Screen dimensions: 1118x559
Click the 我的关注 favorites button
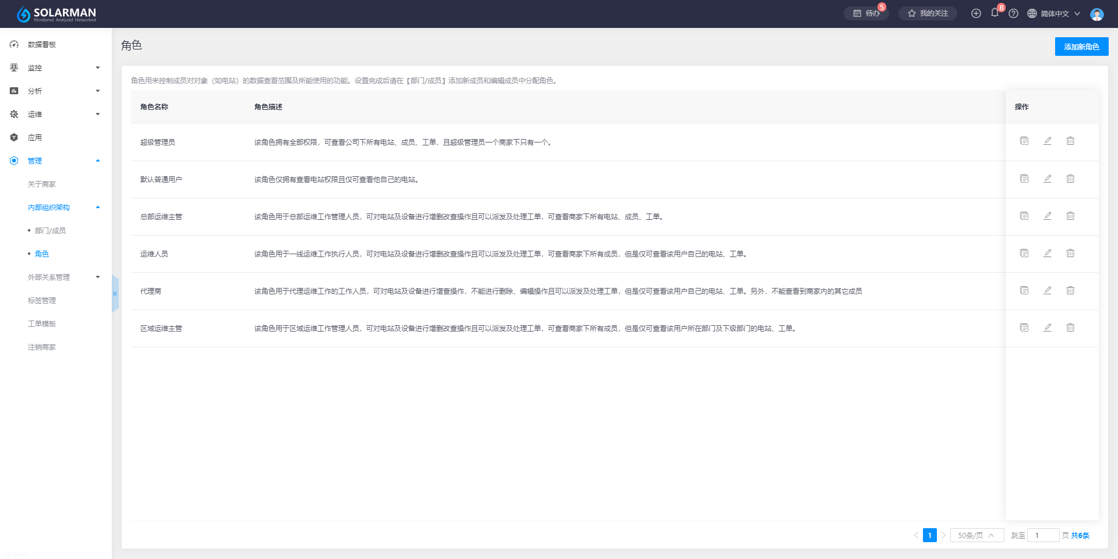click(x=928, y=13)
